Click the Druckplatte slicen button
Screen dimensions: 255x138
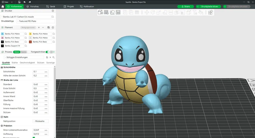210,7
